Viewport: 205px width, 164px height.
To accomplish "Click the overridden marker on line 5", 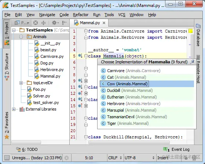I will [80, 56].
